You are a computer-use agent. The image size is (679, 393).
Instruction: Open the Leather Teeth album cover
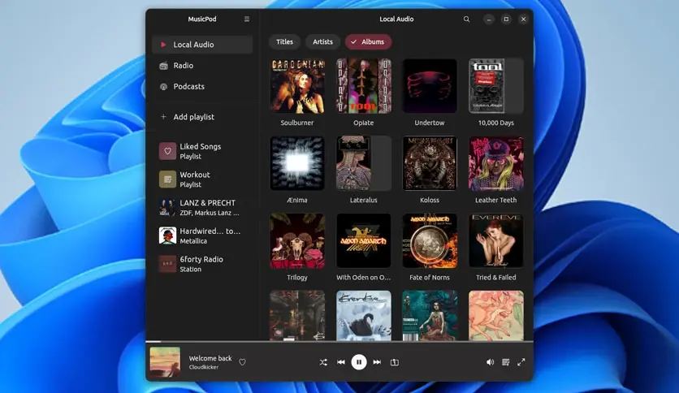[496, 163]
